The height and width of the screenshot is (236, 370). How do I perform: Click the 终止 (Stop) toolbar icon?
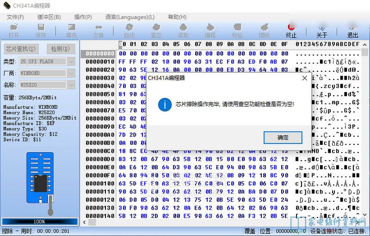point(291,31)
